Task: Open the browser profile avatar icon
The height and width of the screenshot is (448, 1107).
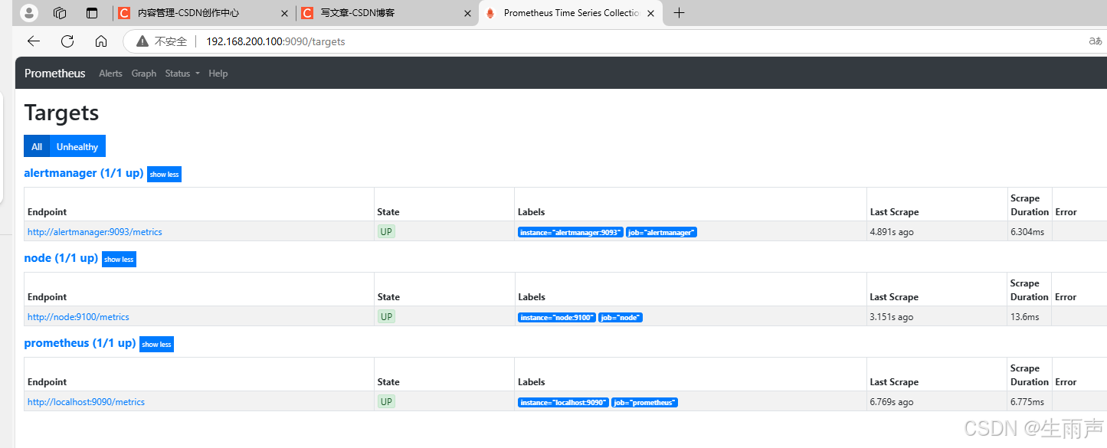Action: point(28,13)
